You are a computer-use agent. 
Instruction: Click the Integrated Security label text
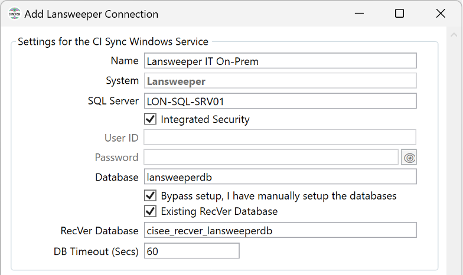click(205, 119)
